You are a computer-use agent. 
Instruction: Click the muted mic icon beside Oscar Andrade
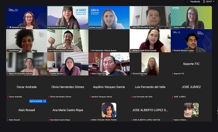point(8,97)
